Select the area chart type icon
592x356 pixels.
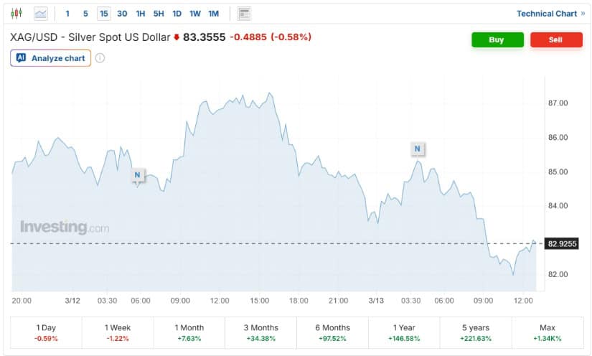[x=41, y=14]
